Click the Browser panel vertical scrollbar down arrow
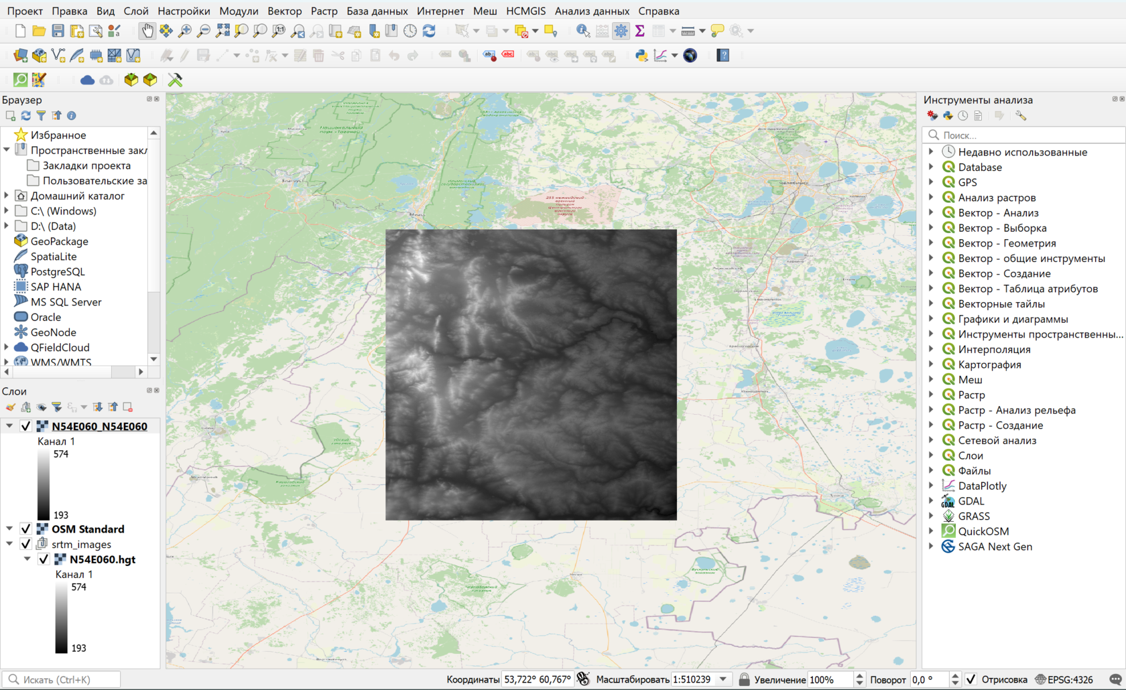Screen dimensions: 1126x690 (154, 359)
